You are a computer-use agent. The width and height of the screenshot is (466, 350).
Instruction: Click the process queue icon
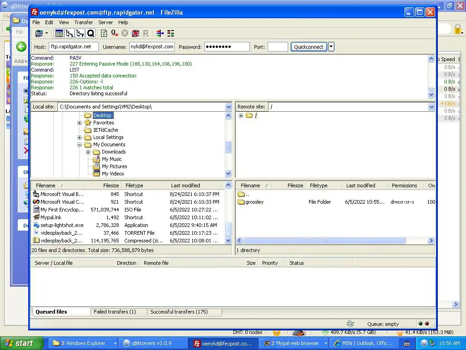114,33
